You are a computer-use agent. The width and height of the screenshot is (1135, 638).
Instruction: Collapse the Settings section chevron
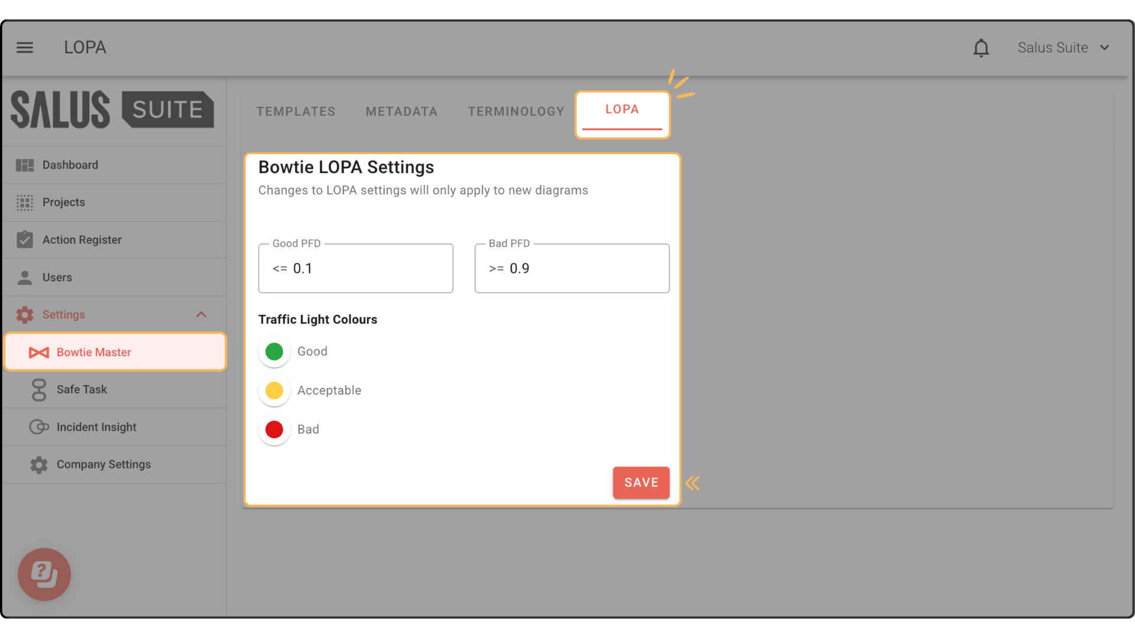pyautogui.click(x=201, y=315)
